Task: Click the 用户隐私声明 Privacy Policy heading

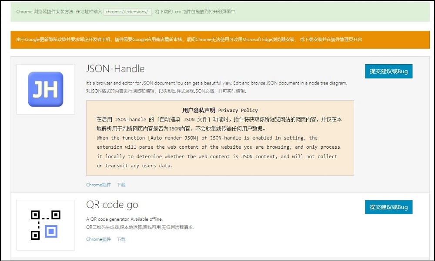Action: click(220, 110)
